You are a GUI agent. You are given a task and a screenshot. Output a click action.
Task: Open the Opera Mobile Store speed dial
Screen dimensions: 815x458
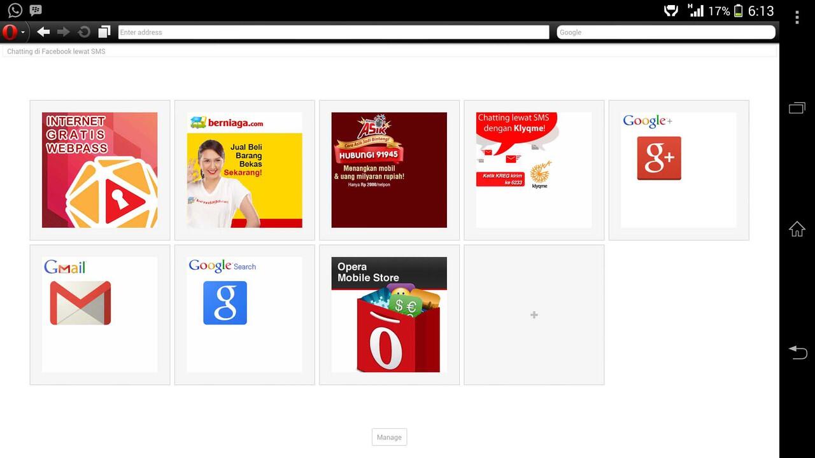pyautogui.click(x=389, y=314)
